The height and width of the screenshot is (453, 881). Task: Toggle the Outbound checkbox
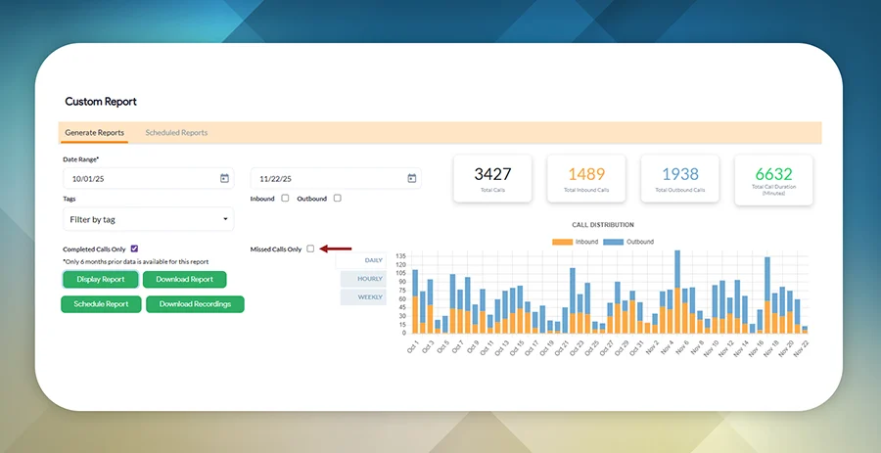[x=337, y=199]
